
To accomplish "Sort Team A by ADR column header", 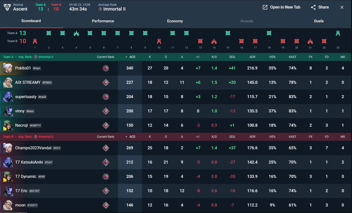I will 253,57.
